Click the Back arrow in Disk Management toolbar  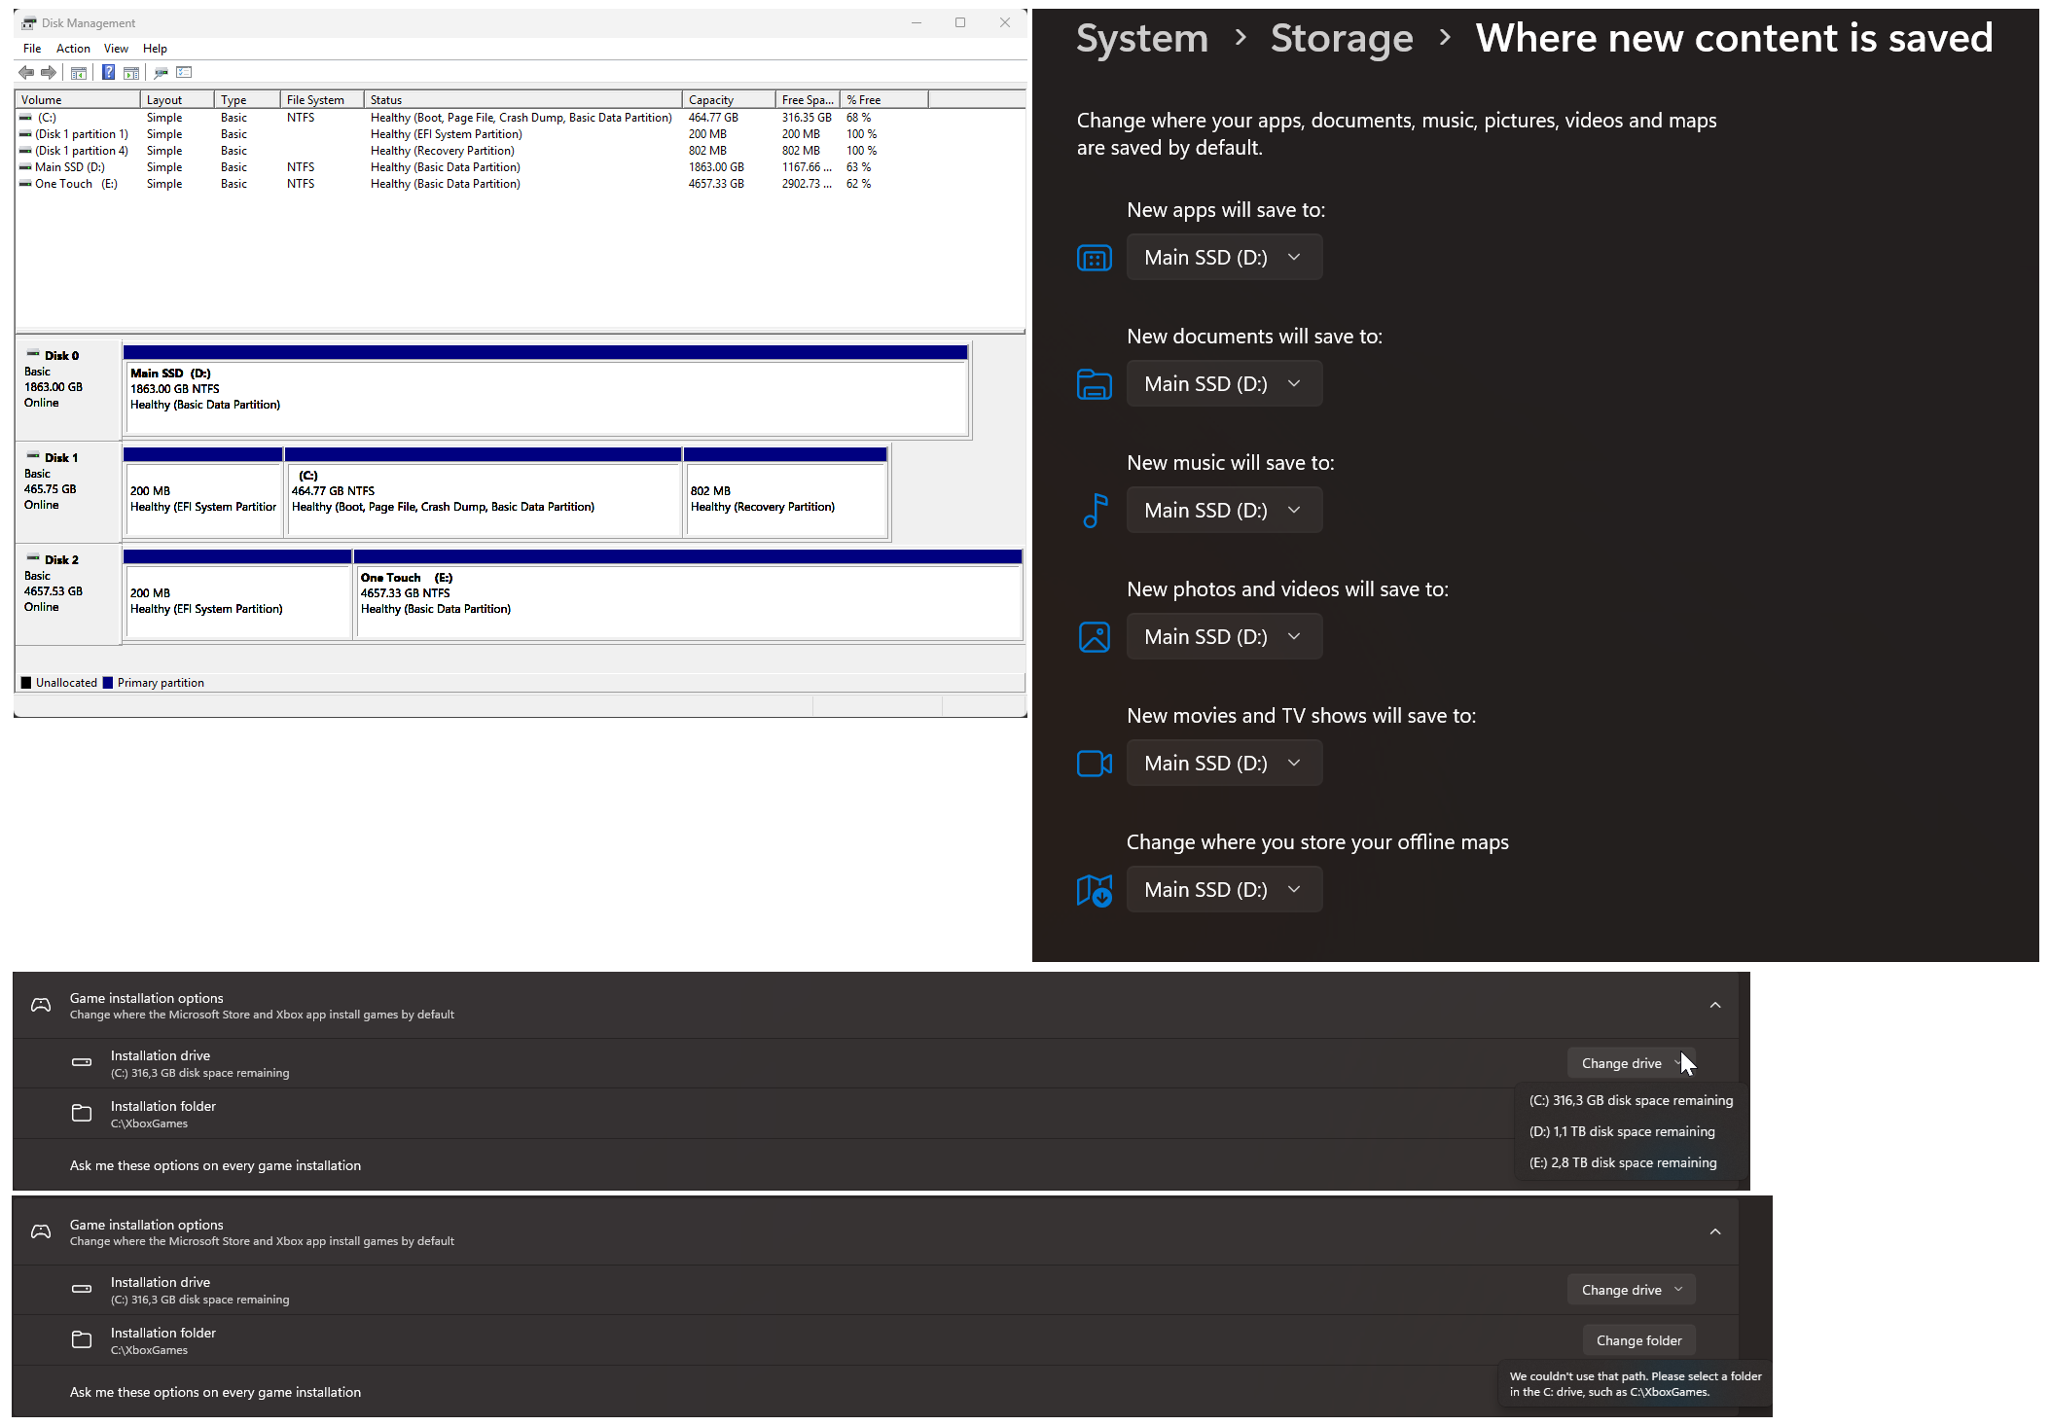click(x=26, y=72)
